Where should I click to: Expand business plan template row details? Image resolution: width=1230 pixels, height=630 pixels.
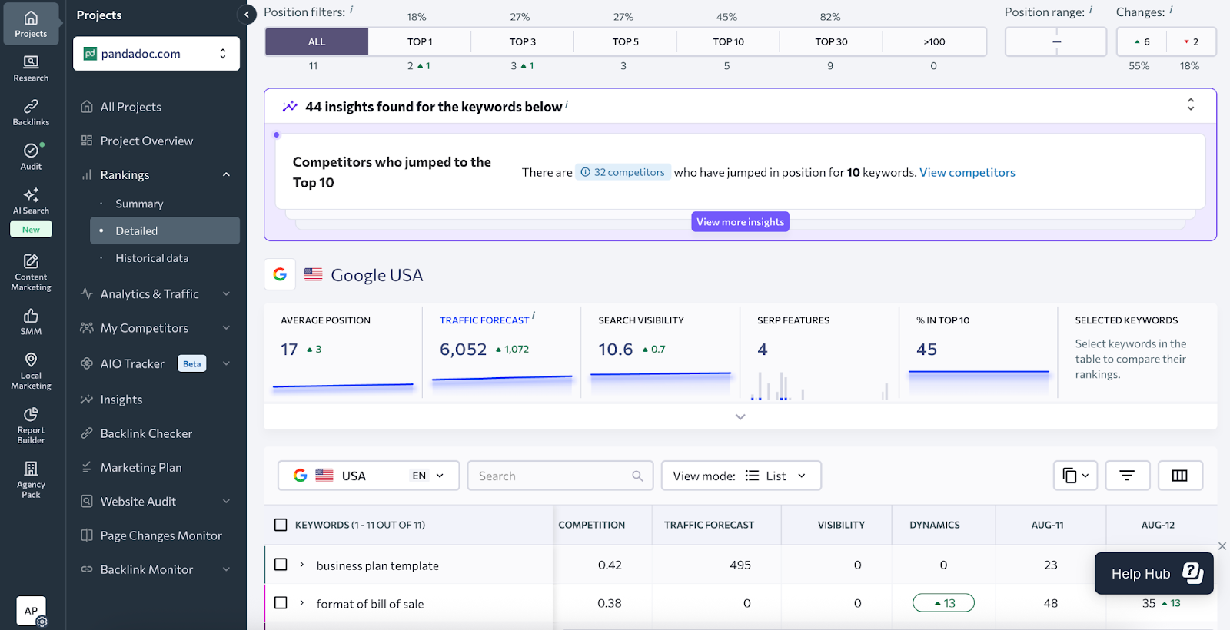click(x=302, y=565)
